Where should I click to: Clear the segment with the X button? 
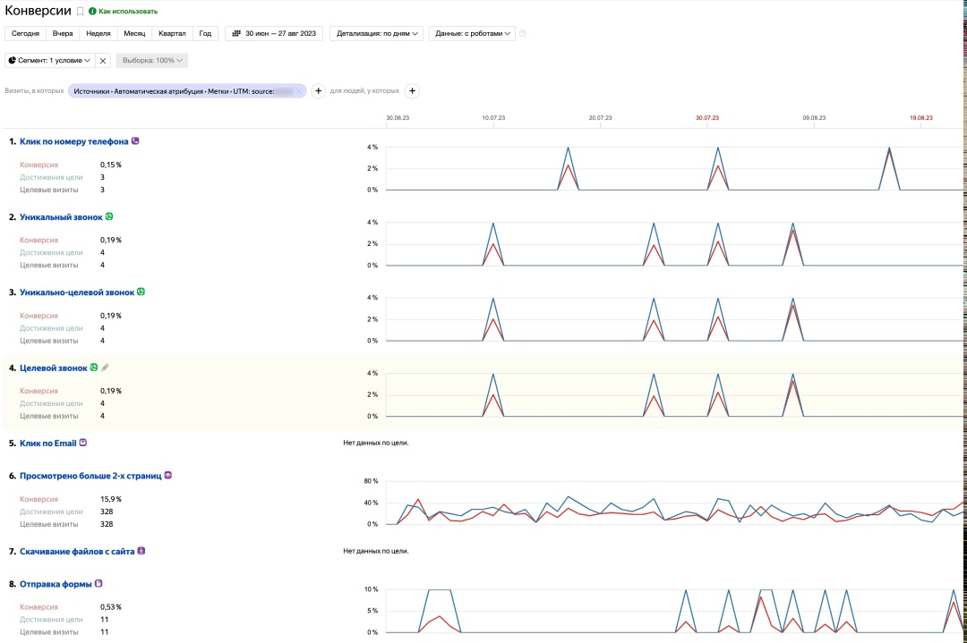tap(103, 61)
